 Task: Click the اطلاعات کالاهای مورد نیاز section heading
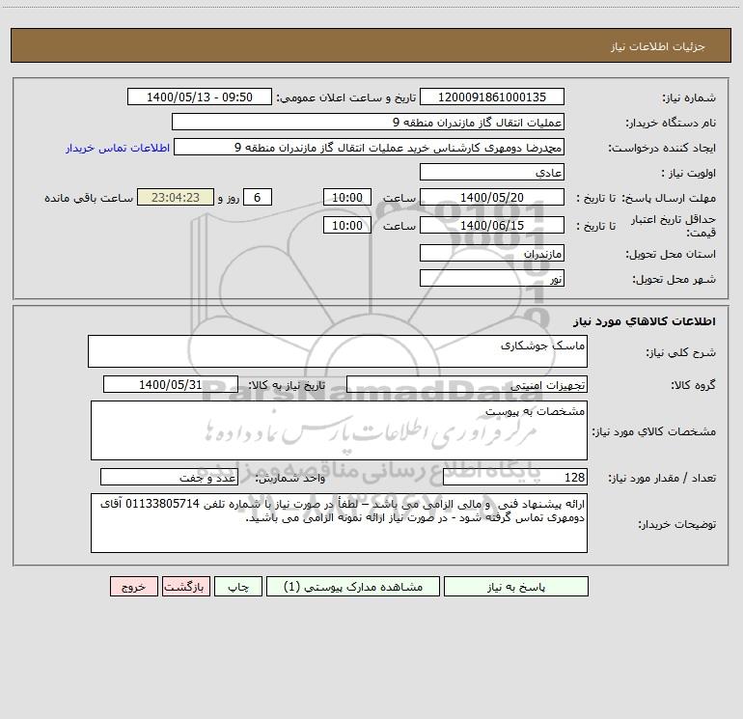click(644, 321)
